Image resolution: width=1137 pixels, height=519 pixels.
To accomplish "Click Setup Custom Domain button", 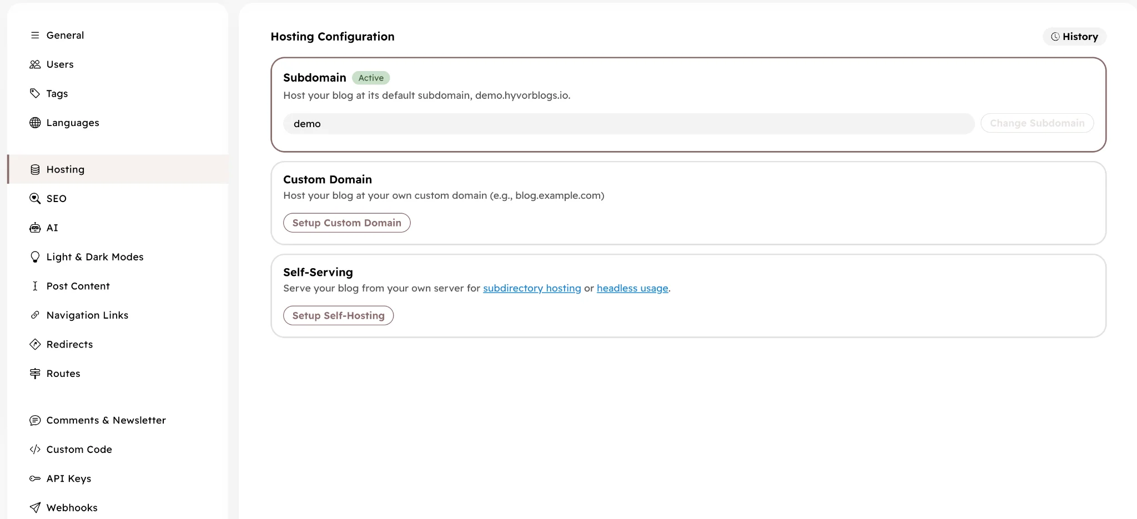I will tap(347, 223).
